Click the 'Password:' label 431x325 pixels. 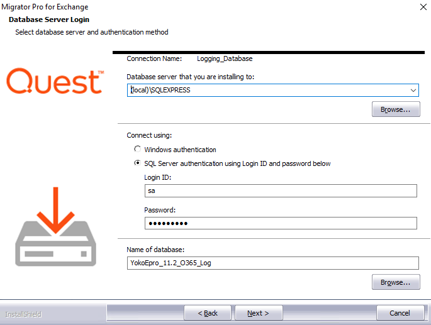coord(160,210)
